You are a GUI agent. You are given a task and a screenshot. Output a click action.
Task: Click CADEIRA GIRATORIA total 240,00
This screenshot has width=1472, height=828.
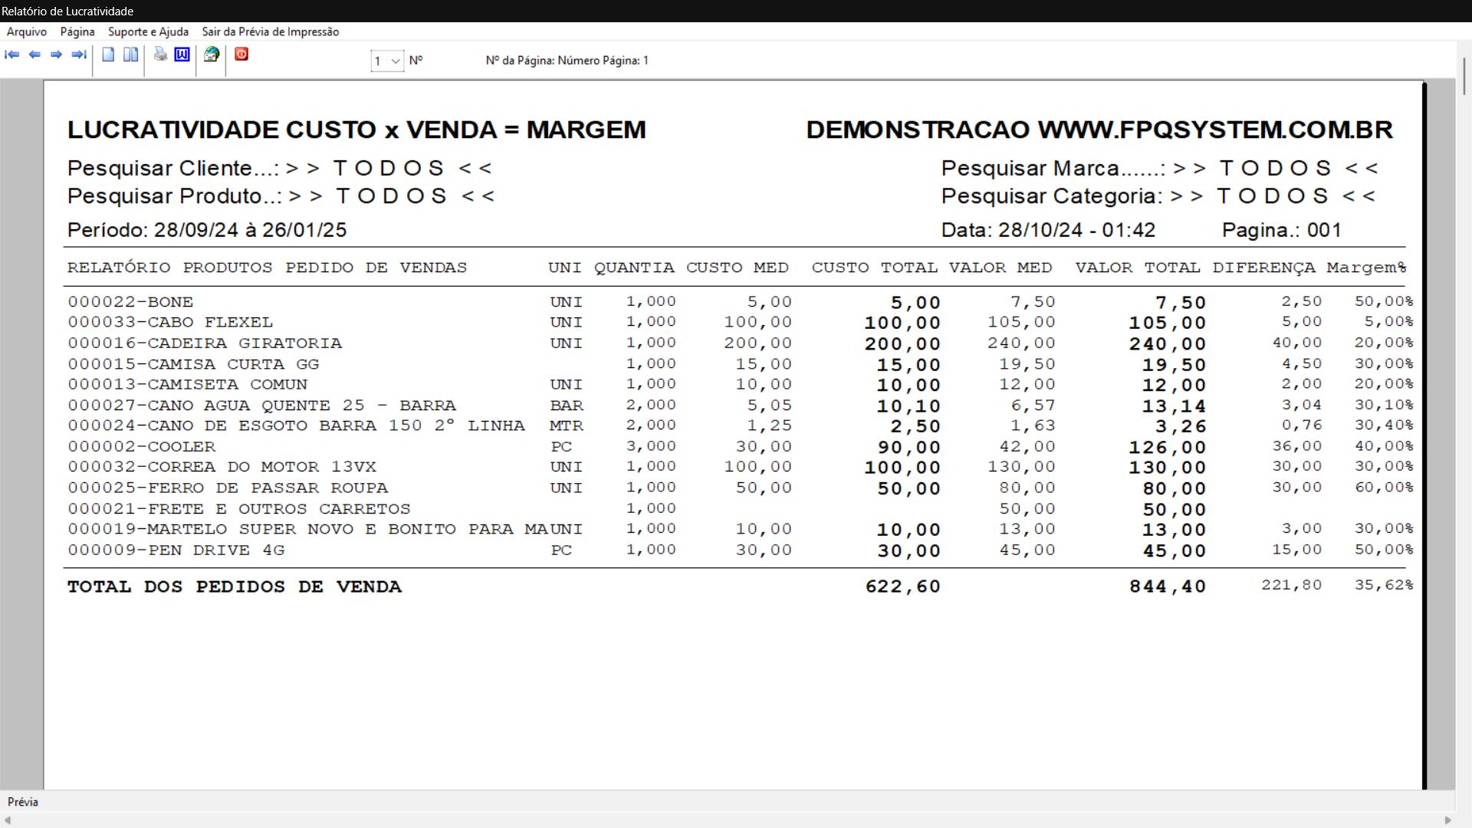pyautogui.click(x=1167, y=343)
